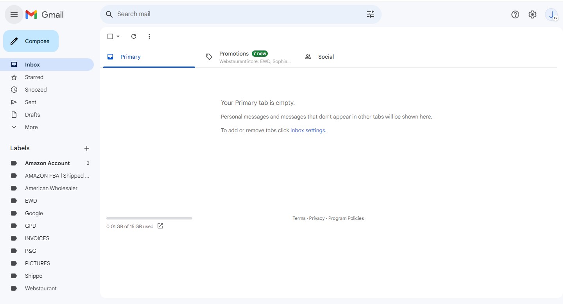Open the Webstaurant label
Screen dimensions: 563x304
tap(47, 288)
